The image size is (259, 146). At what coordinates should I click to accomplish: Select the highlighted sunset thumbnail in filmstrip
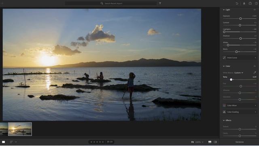pyautogui.click(x=20, y=129)
